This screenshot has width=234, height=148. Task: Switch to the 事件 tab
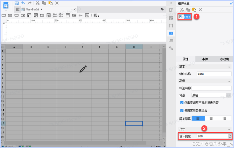click(x=205, y=59)
